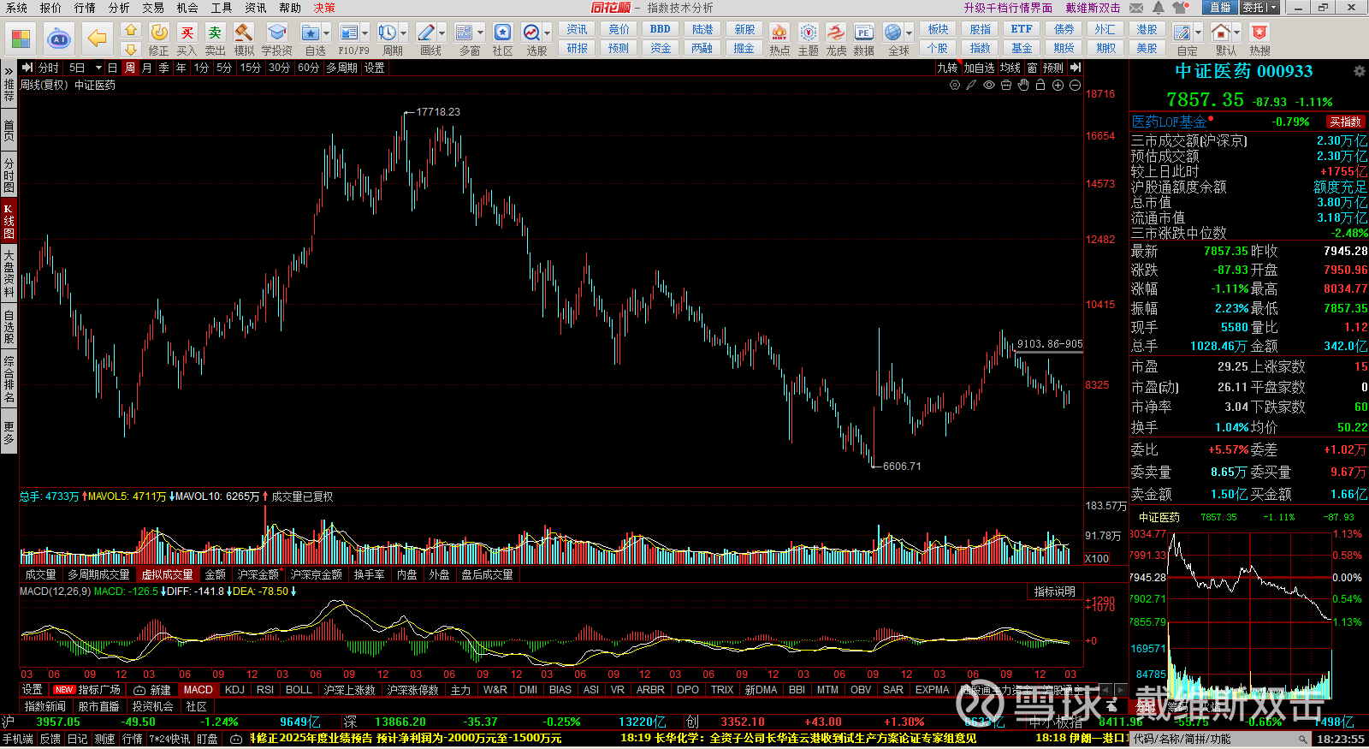
Task: Switch to the KDJ indicator tab
Action: pos(234,690)
